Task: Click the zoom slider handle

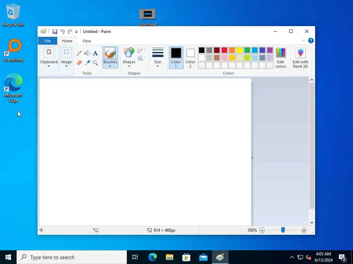Action: click(283, 230)
